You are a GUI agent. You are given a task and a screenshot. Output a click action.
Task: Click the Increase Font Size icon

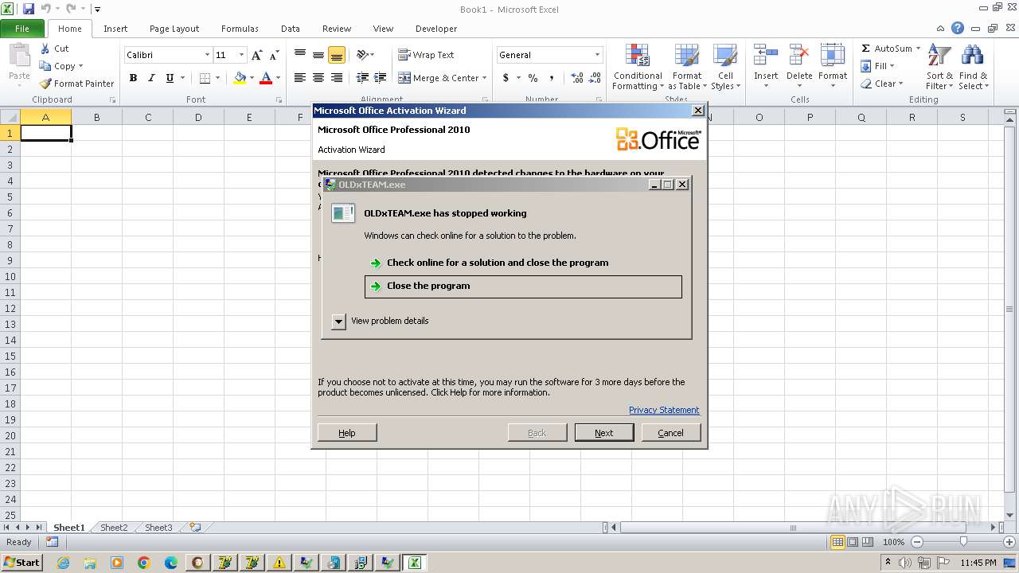click(x=256, y=55)
